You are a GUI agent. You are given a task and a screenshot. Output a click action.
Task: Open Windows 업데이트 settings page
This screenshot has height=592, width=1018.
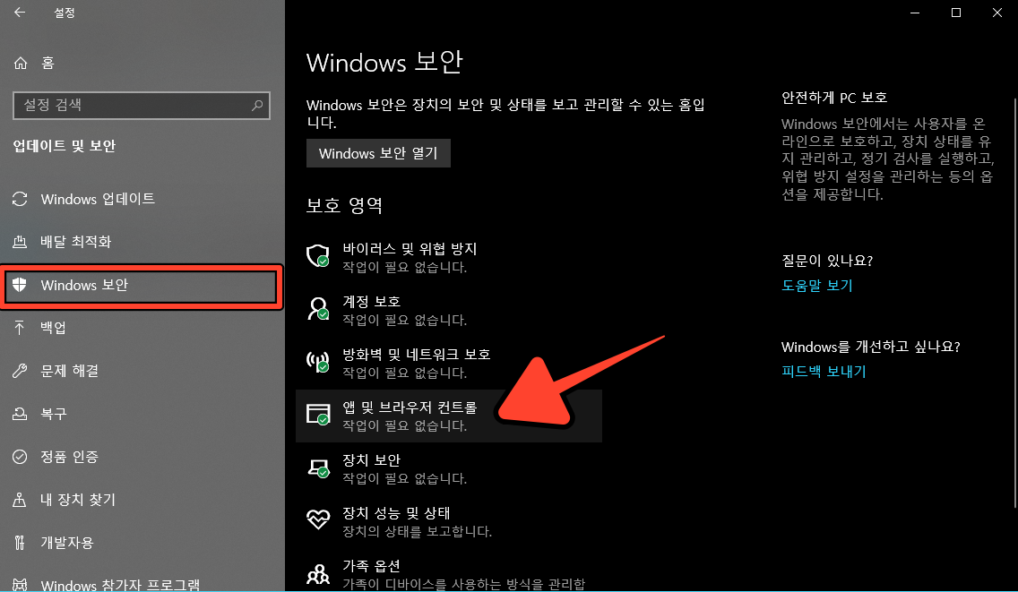142,199
